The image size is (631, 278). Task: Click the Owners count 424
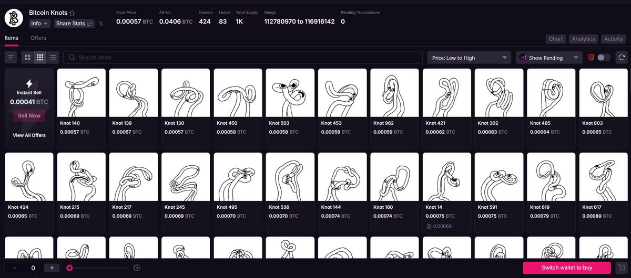point(205,22)
